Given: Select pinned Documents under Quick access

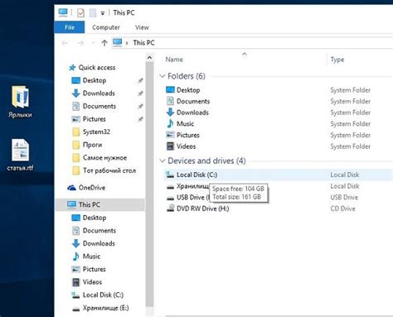Looking at the screenshot, I should pyautogui.click(x=94, y=106).
